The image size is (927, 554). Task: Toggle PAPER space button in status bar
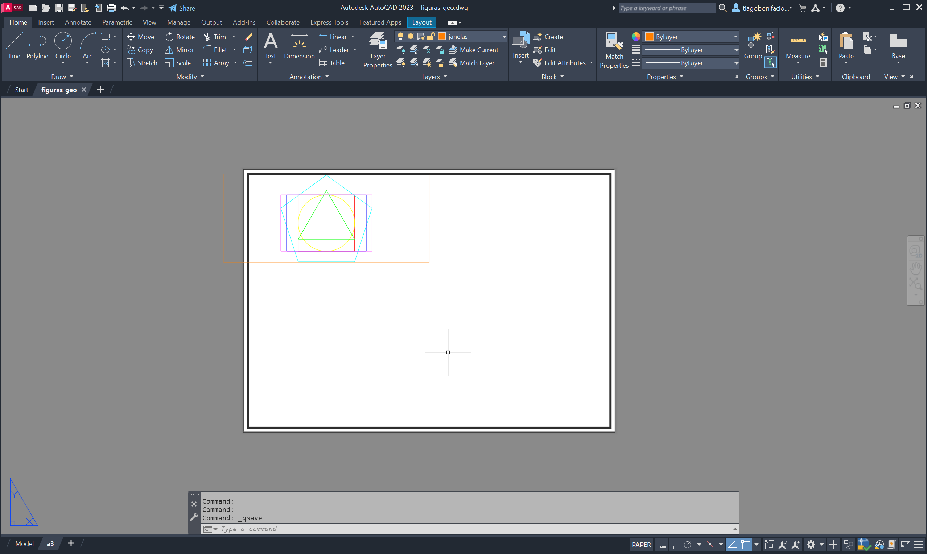pos(641,545)
